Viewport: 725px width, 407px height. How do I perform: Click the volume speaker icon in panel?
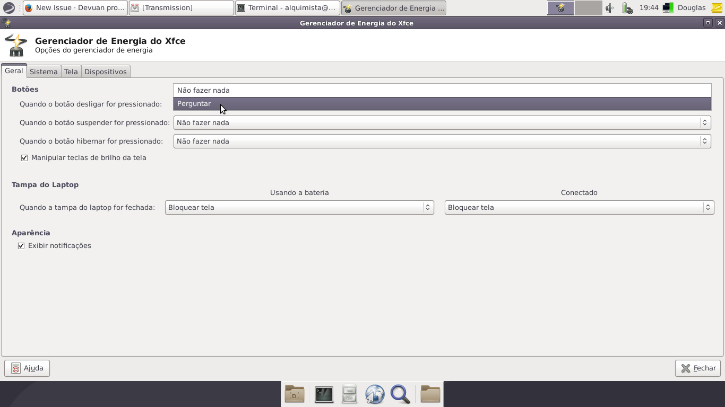(610, 8)
